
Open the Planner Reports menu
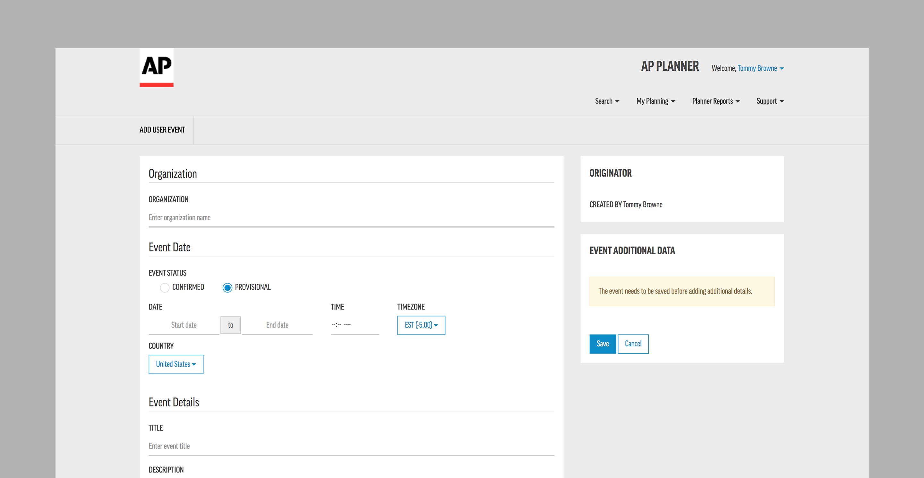coord(715,101)
